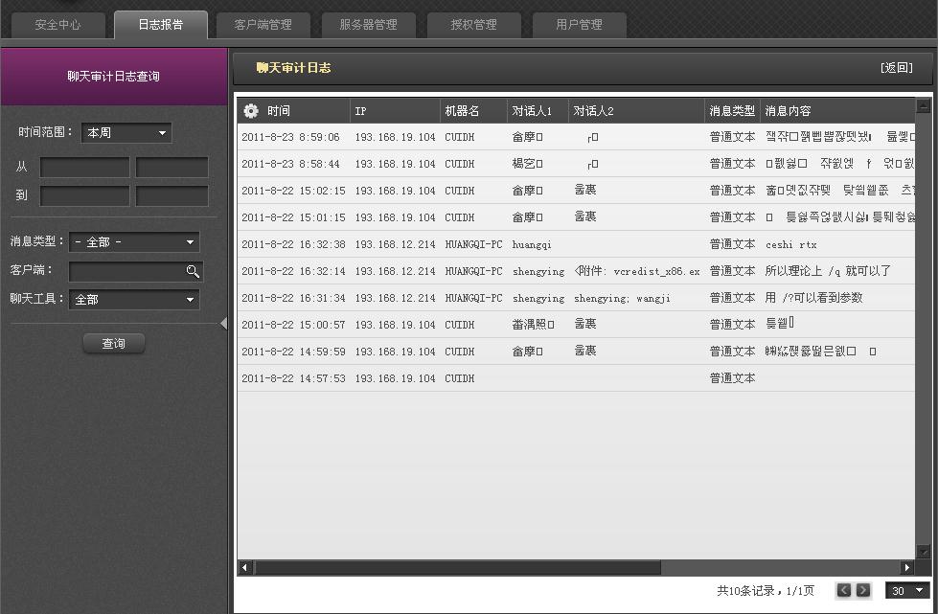
Task: Select row with time 2011-8-22 14:59:59
Action: click(576, 352)
